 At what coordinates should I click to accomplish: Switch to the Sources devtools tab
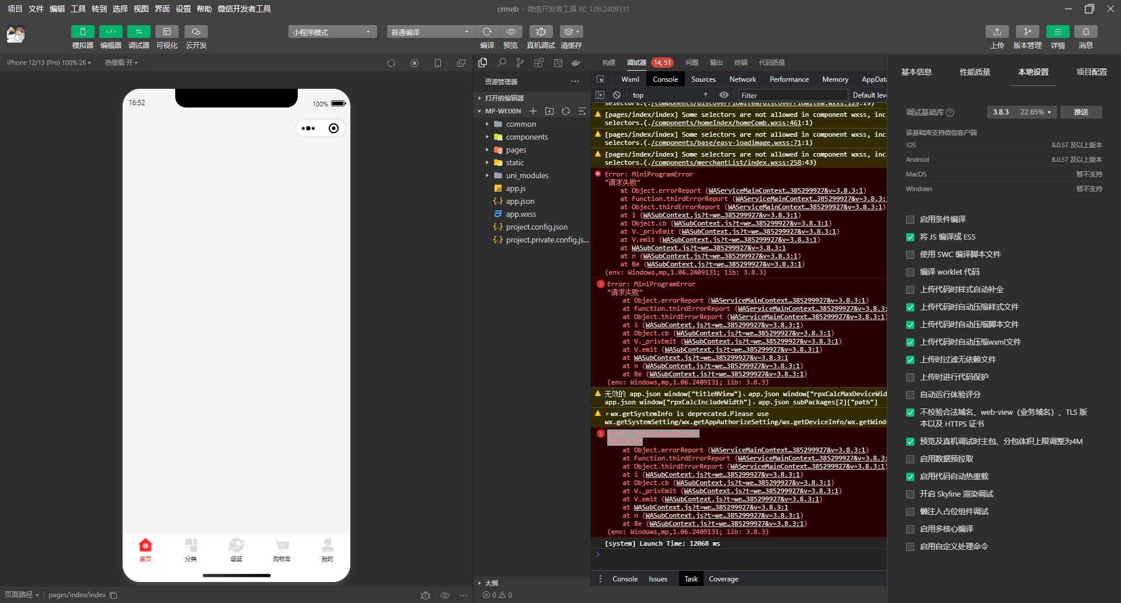pos(703,79)
